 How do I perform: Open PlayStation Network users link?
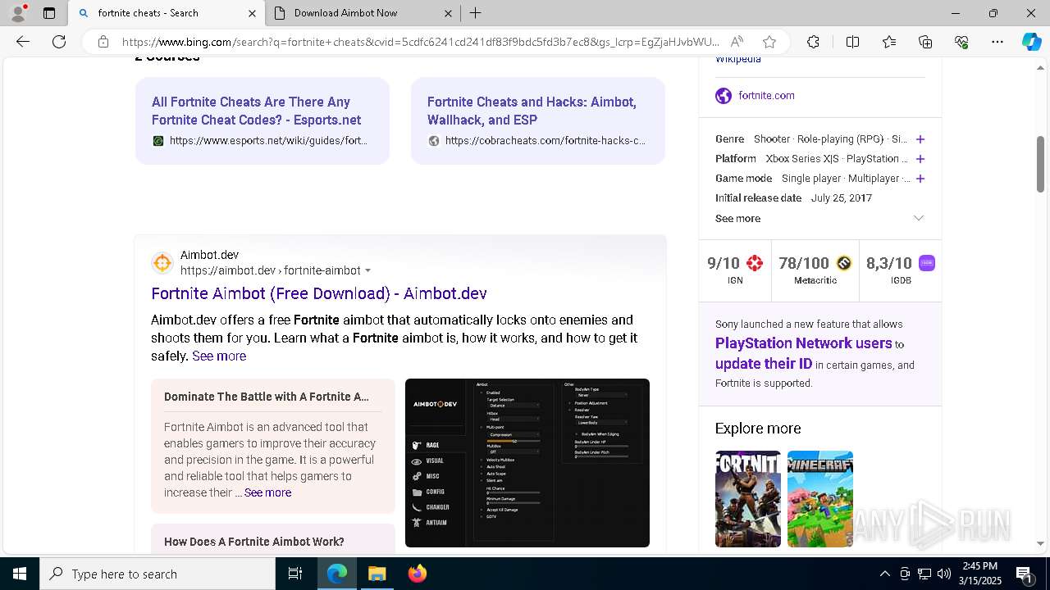803,343
